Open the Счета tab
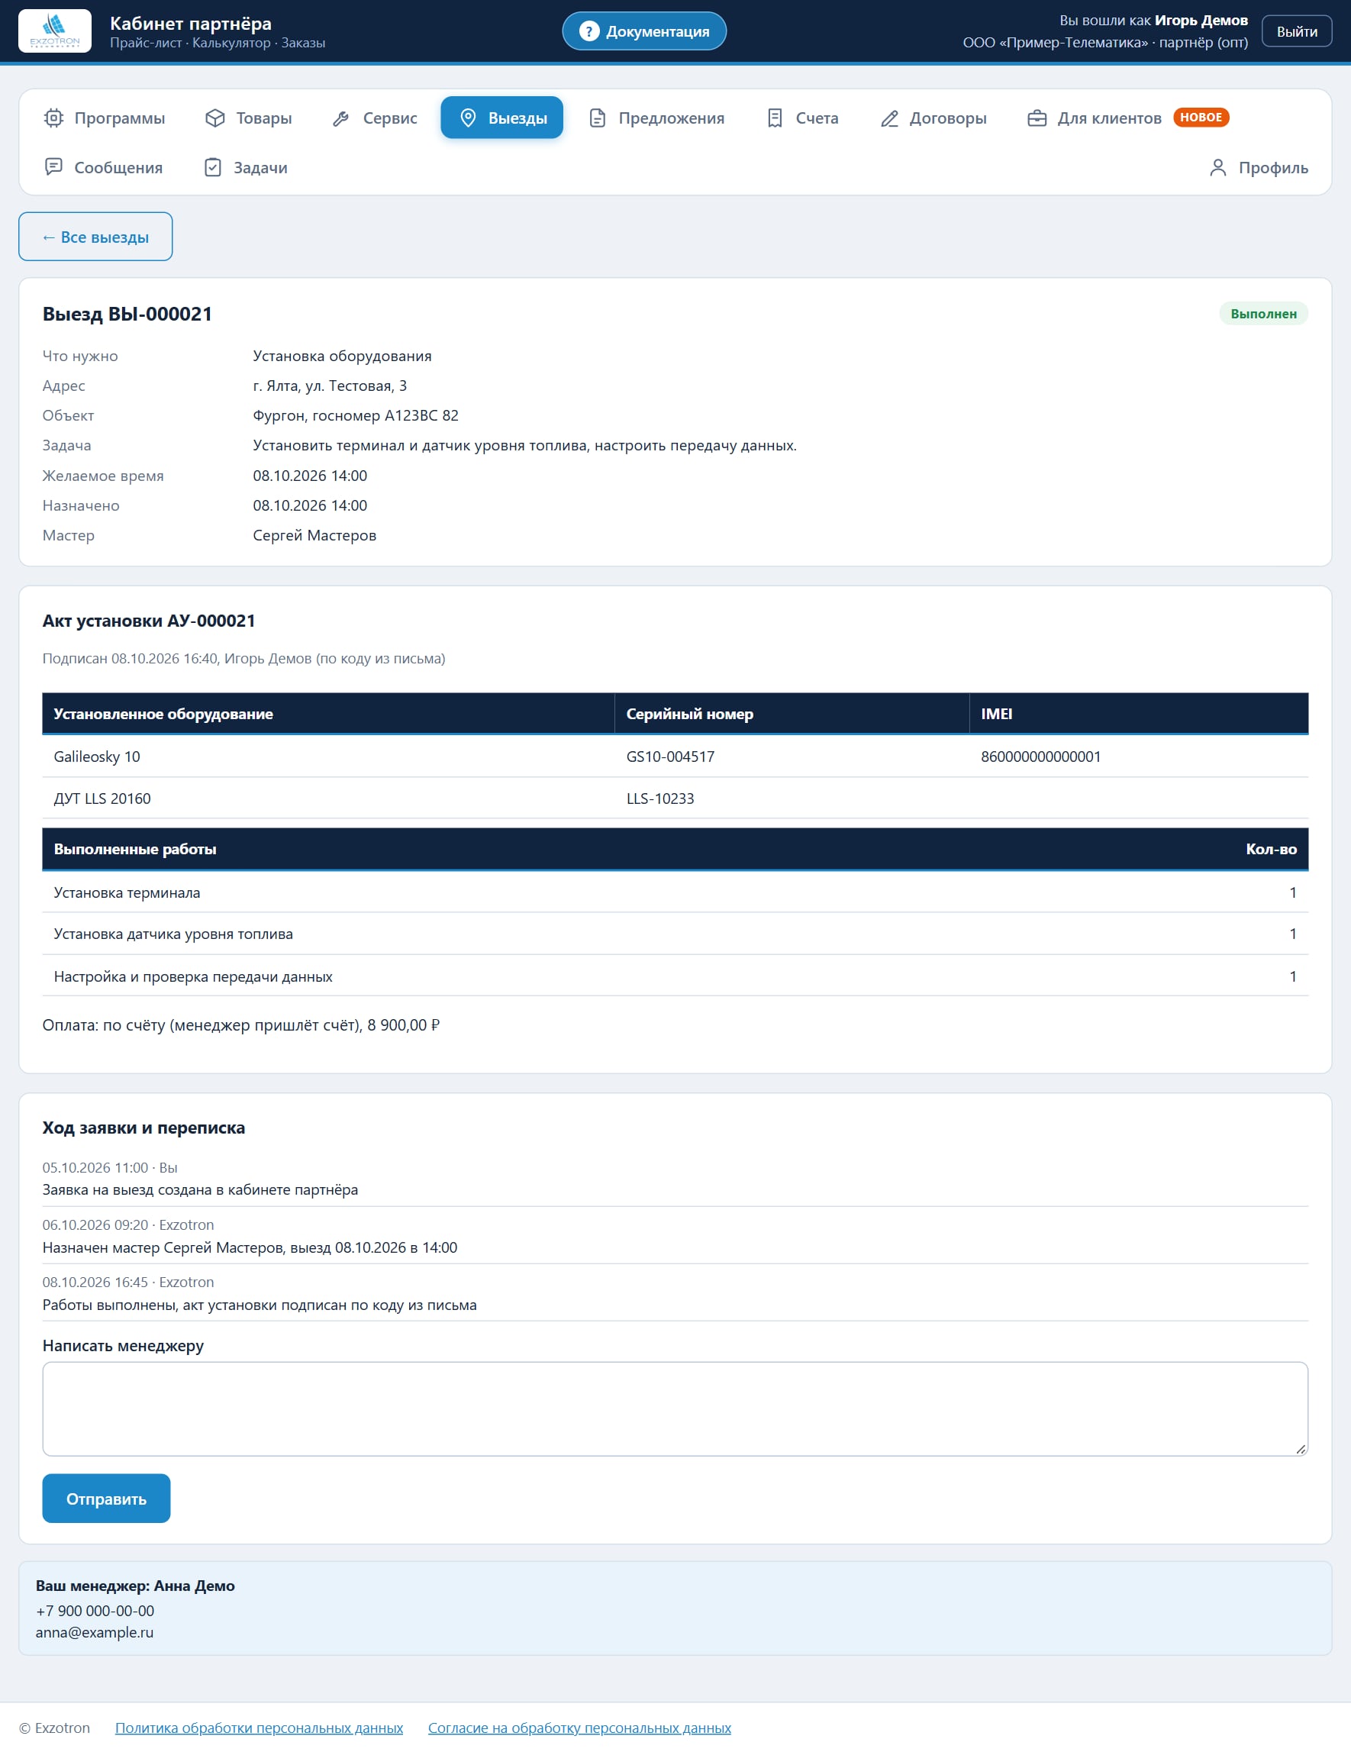The image size is (1351, 1752). coord(802,118)
